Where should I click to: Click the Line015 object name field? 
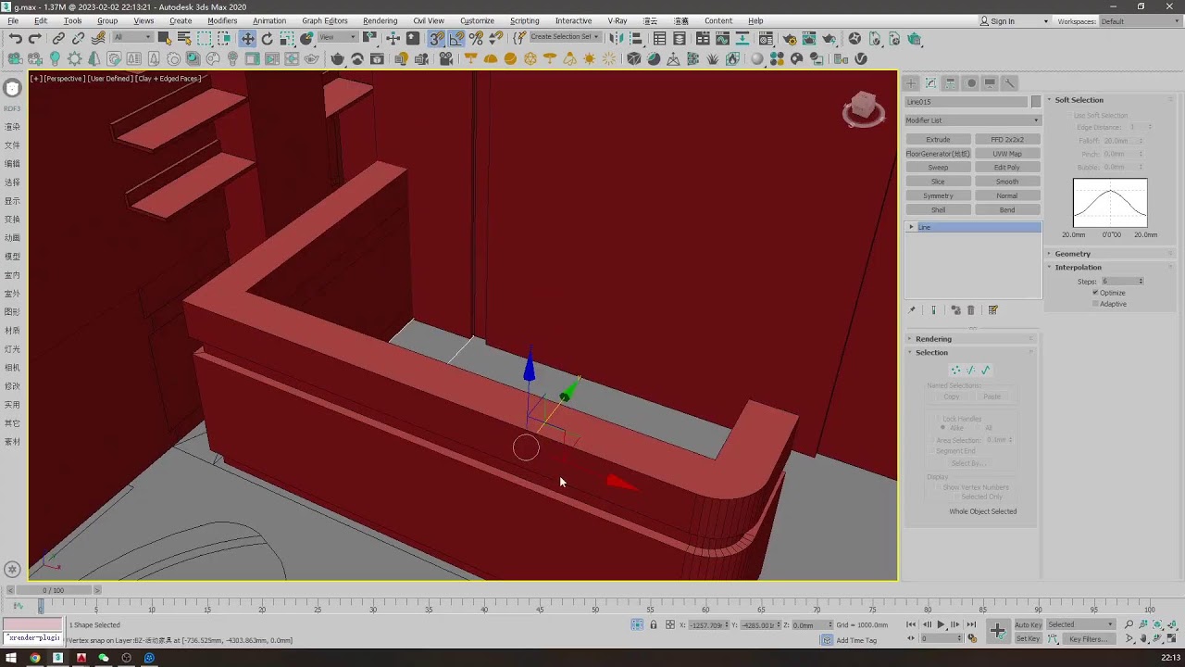(x=966, y=102)
